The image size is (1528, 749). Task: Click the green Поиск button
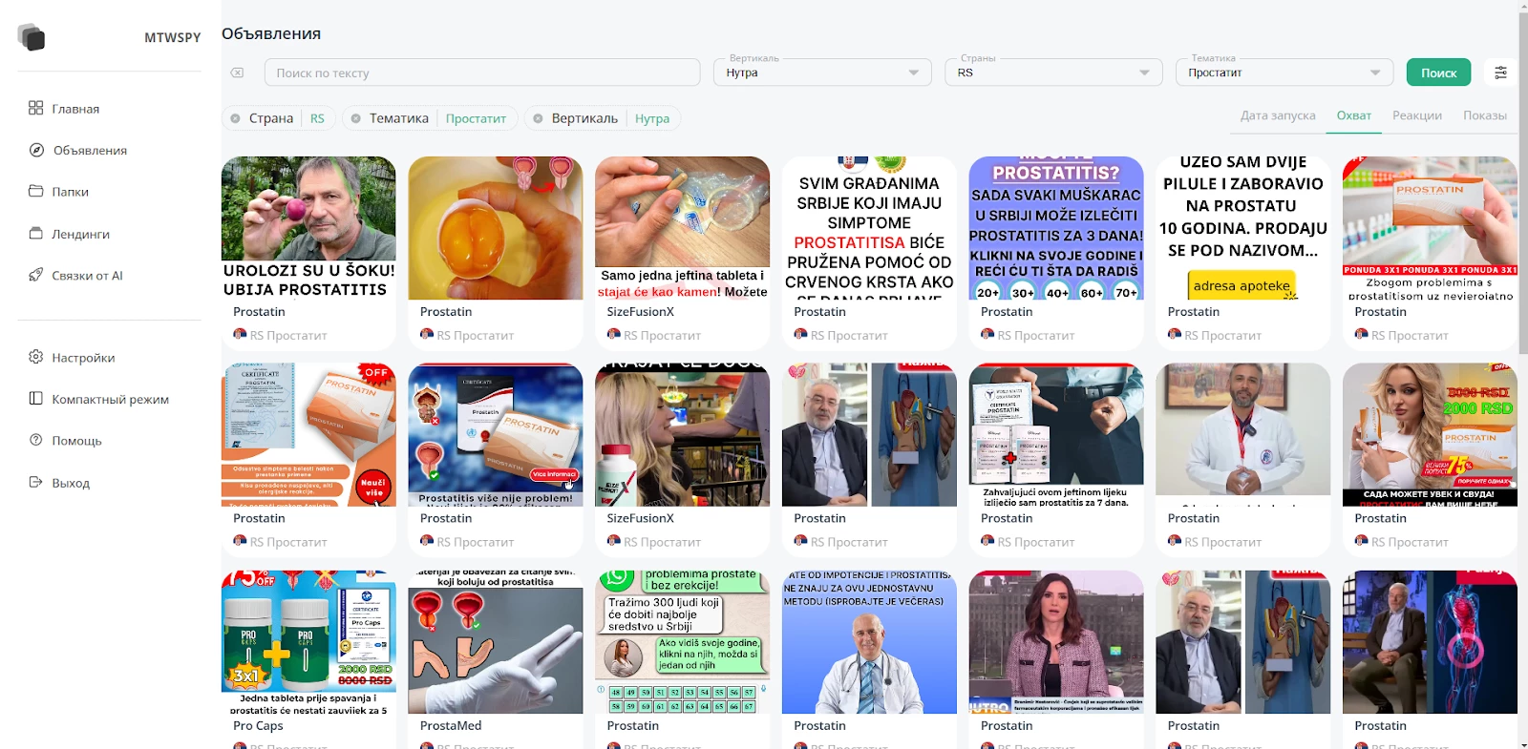click(x=1438, y=73)
